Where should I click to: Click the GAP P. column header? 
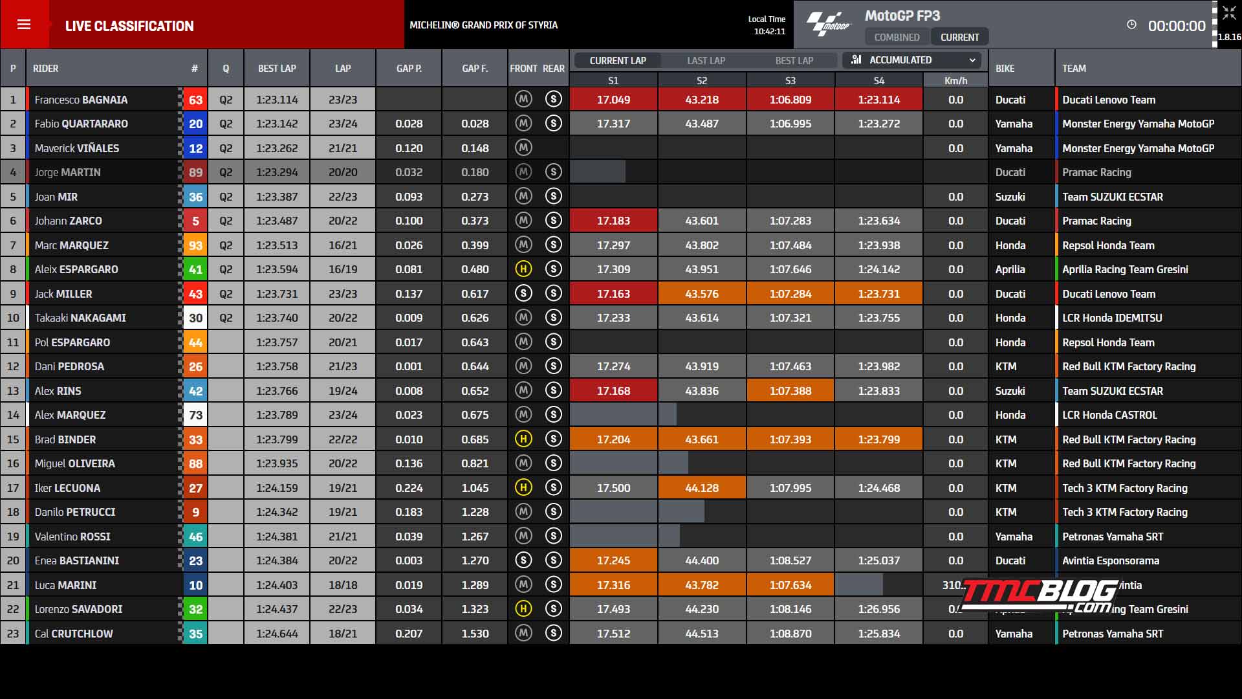pos(409,68)
